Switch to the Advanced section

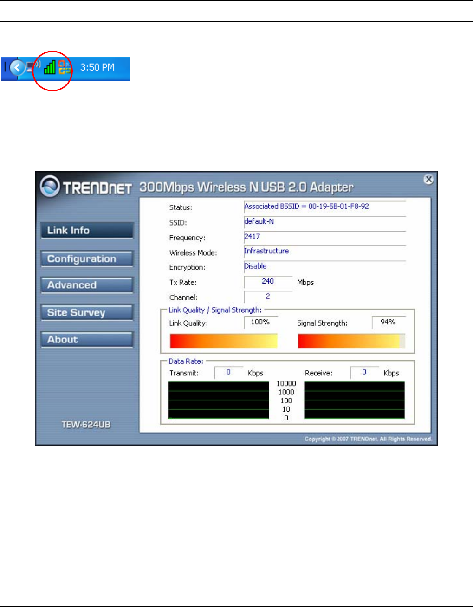pos(87,285)
